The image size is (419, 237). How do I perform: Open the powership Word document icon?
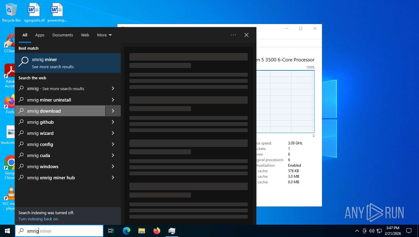pos(57,13)
